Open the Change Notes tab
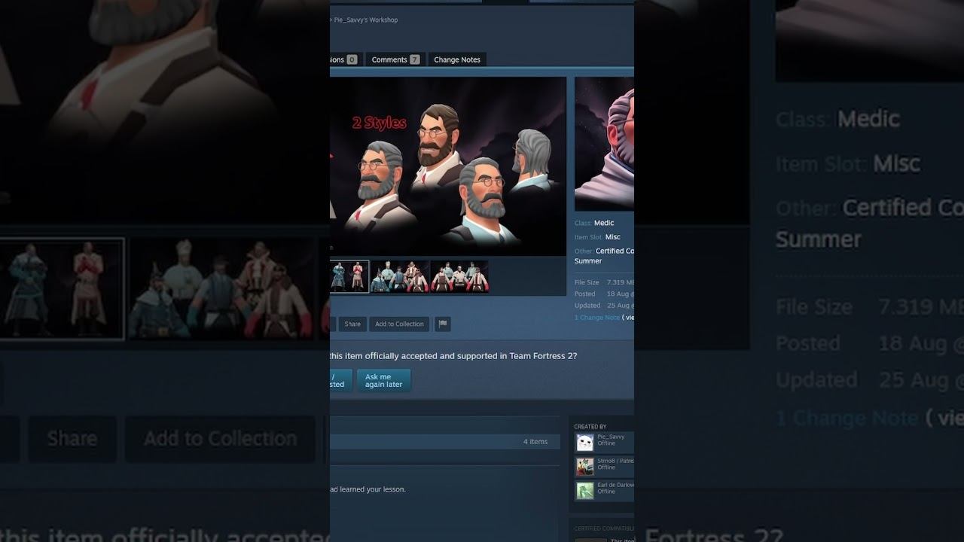 [x=457, y=59]
